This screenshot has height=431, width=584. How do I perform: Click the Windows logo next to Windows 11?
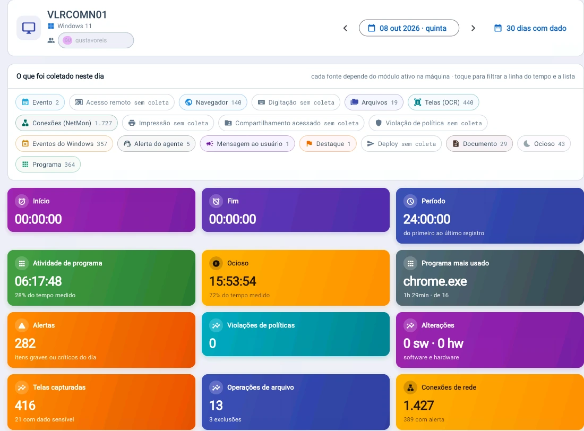click(x=51, y=26)
